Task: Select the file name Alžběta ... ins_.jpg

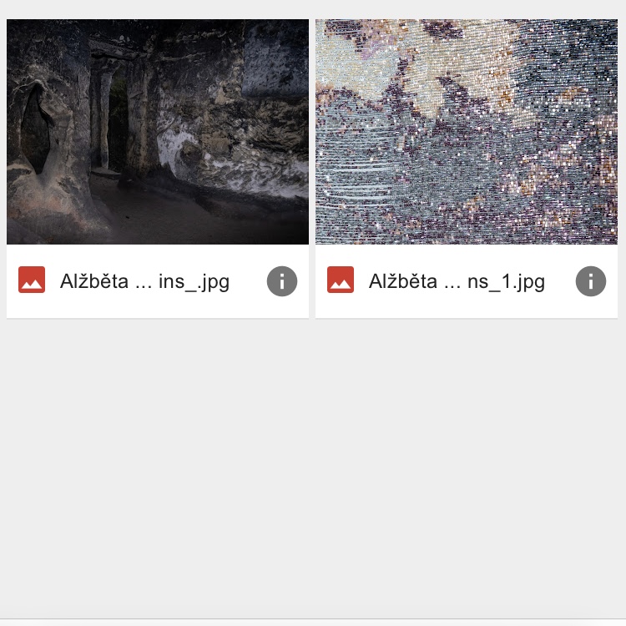Action: click(x=144, y=282)
